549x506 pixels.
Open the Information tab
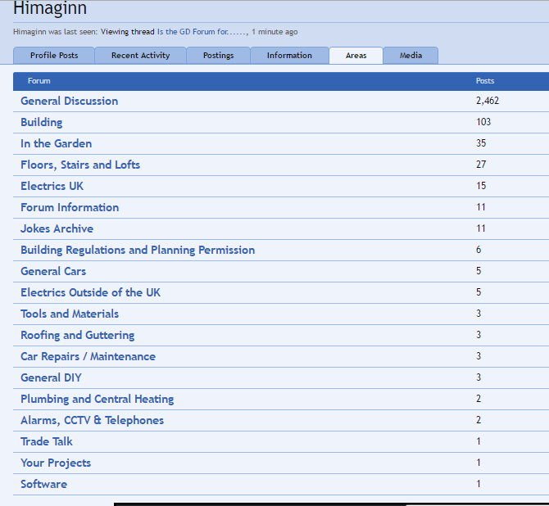coord(289,56)
